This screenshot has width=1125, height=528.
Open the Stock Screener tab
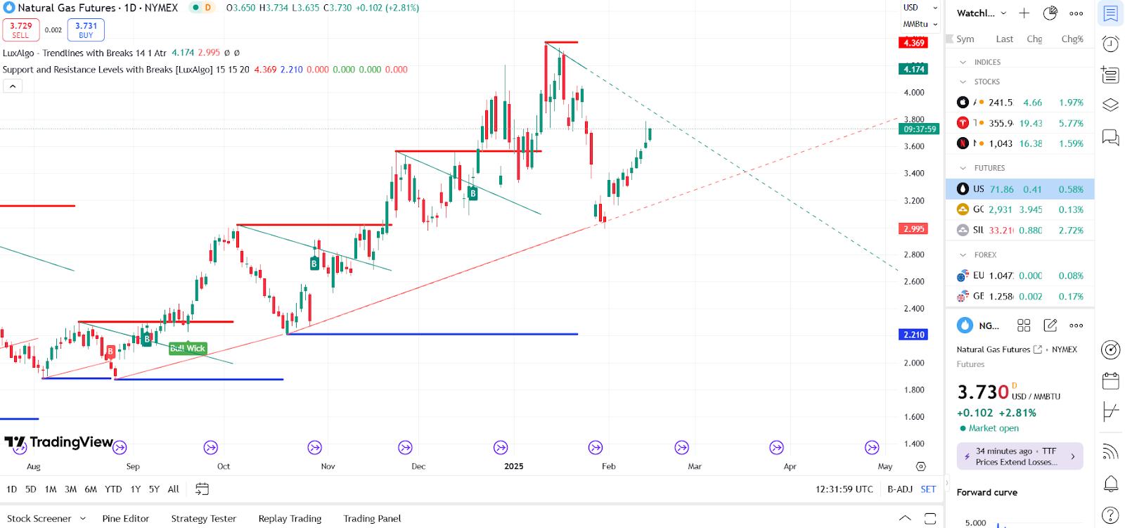tap(39, 519)
